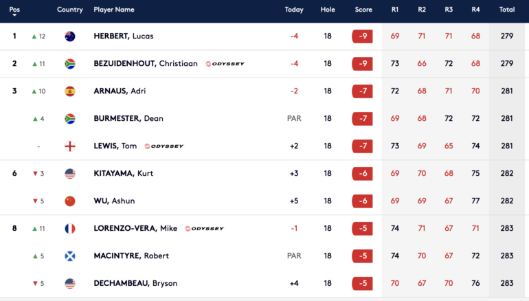This screenshot has width=529, height=301.
Task: Click the Player Name column header
Action: tap(113, 10)
